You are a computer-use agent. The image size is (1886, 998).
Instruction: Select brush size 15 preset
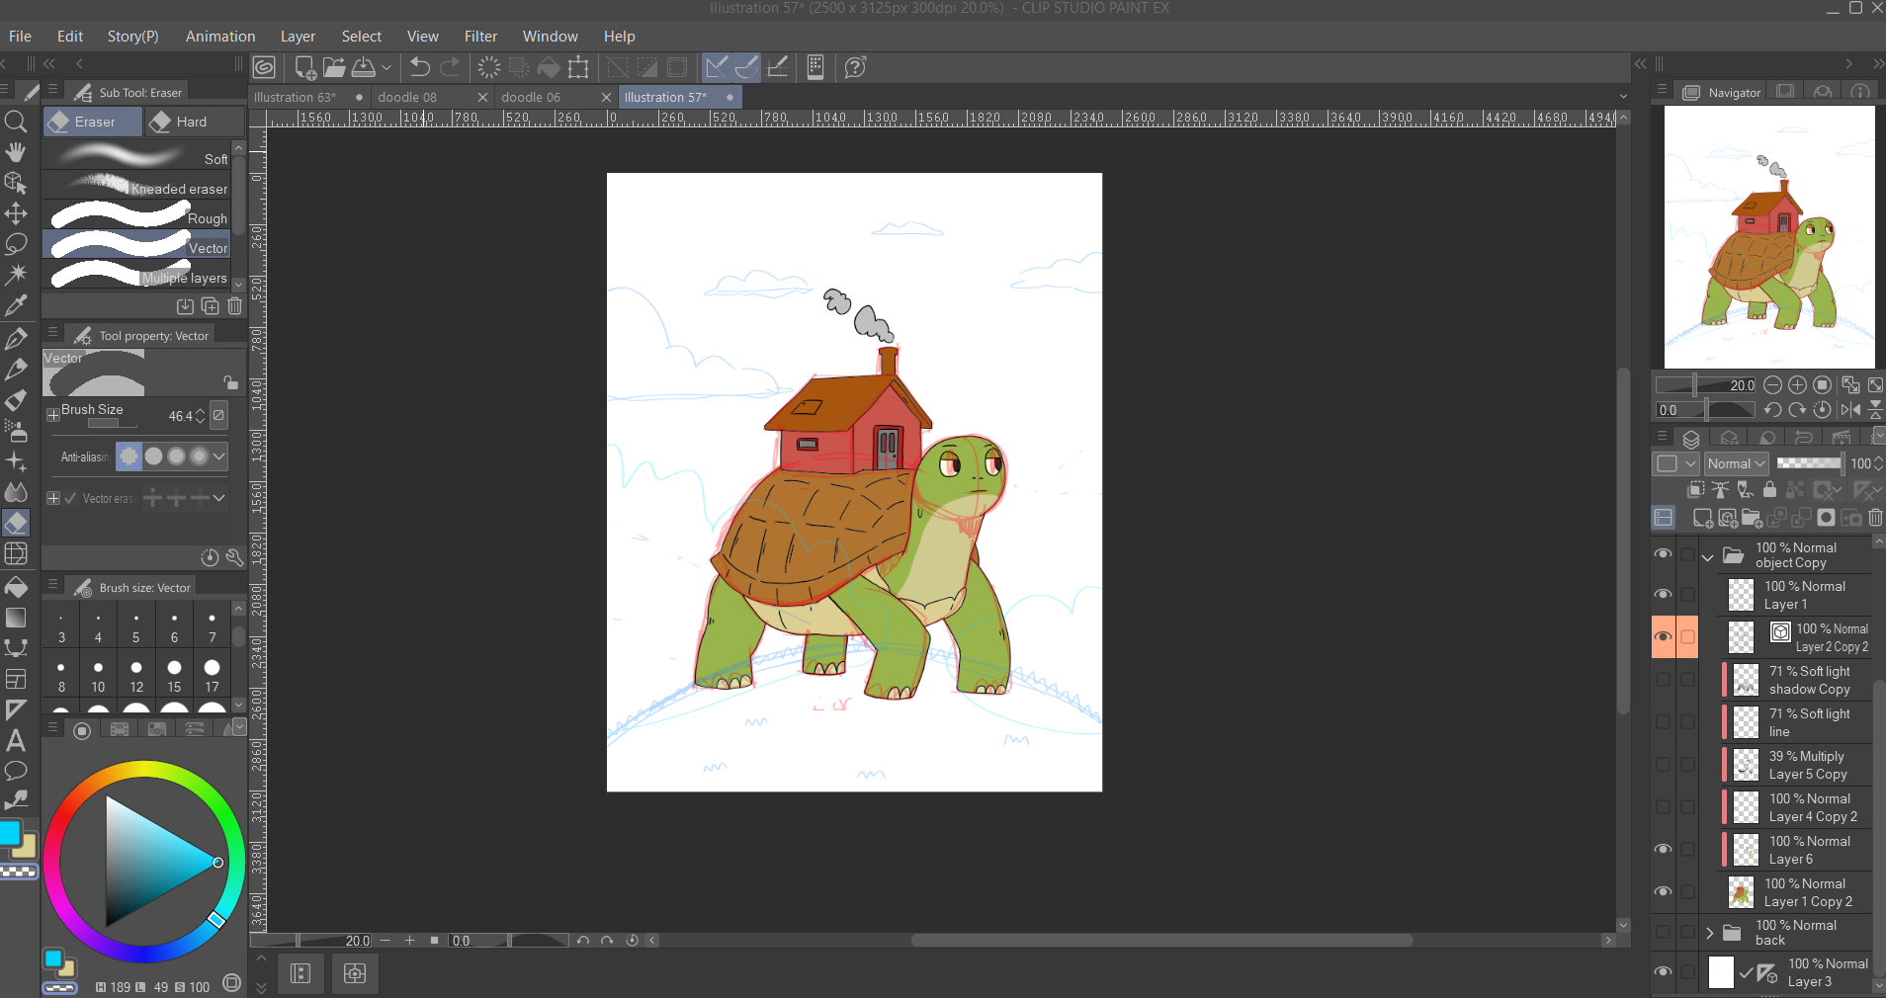174,676
